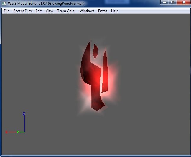Click the blue Z axis label
191x157 pixels.
(x=24, y=113)
